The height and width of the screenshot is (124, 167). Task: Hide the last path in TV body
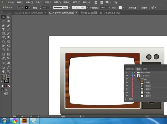click(127, 96)
